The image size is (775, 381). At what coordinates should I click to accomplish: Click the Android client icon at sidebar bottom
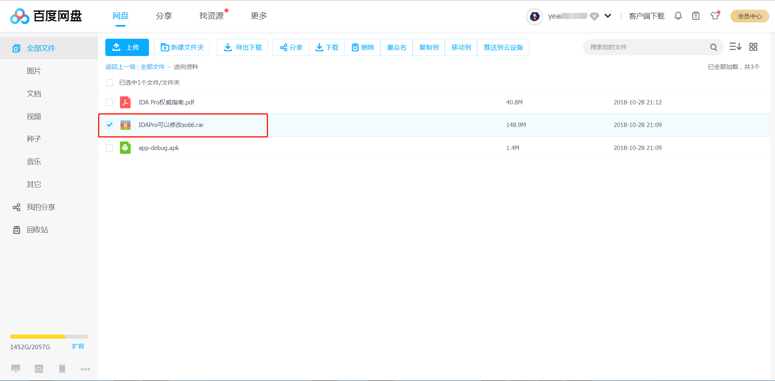[x=39, y=369]
